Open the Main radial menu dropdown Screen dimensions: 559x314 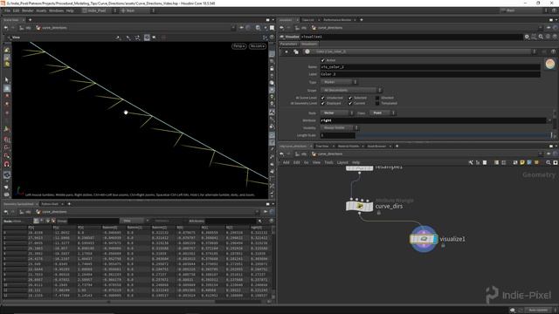click(x=137, y=10)
